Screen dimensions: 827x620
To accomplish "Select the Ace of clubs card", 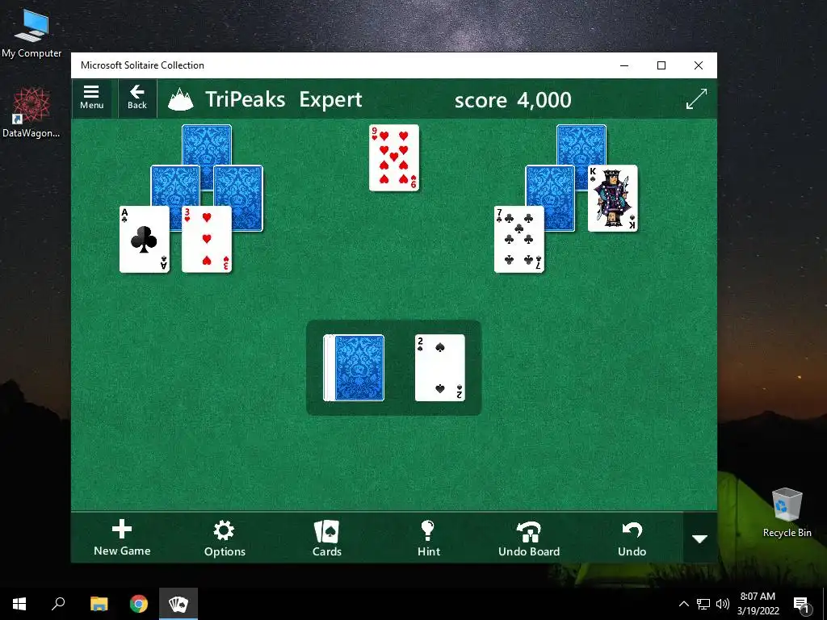I will point(145,239).
